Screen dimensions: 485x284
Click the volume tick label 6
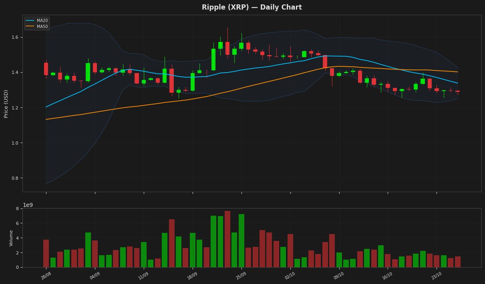pos(17,223)
